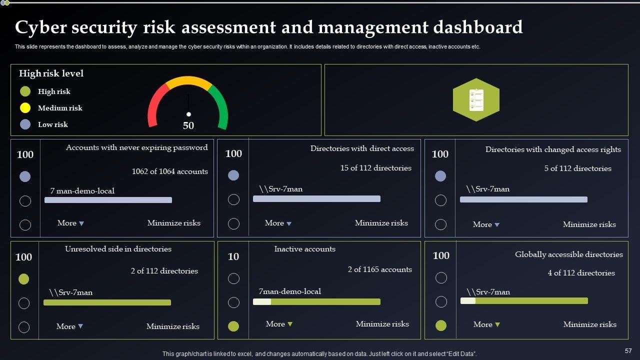This screenshot has width=640, height=360.
Task: Click progress bar in changed access rights card
Action: pos(523,199)
